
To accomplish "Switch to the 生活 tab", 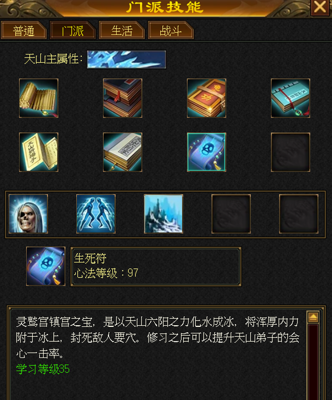I will click(122, 30).
